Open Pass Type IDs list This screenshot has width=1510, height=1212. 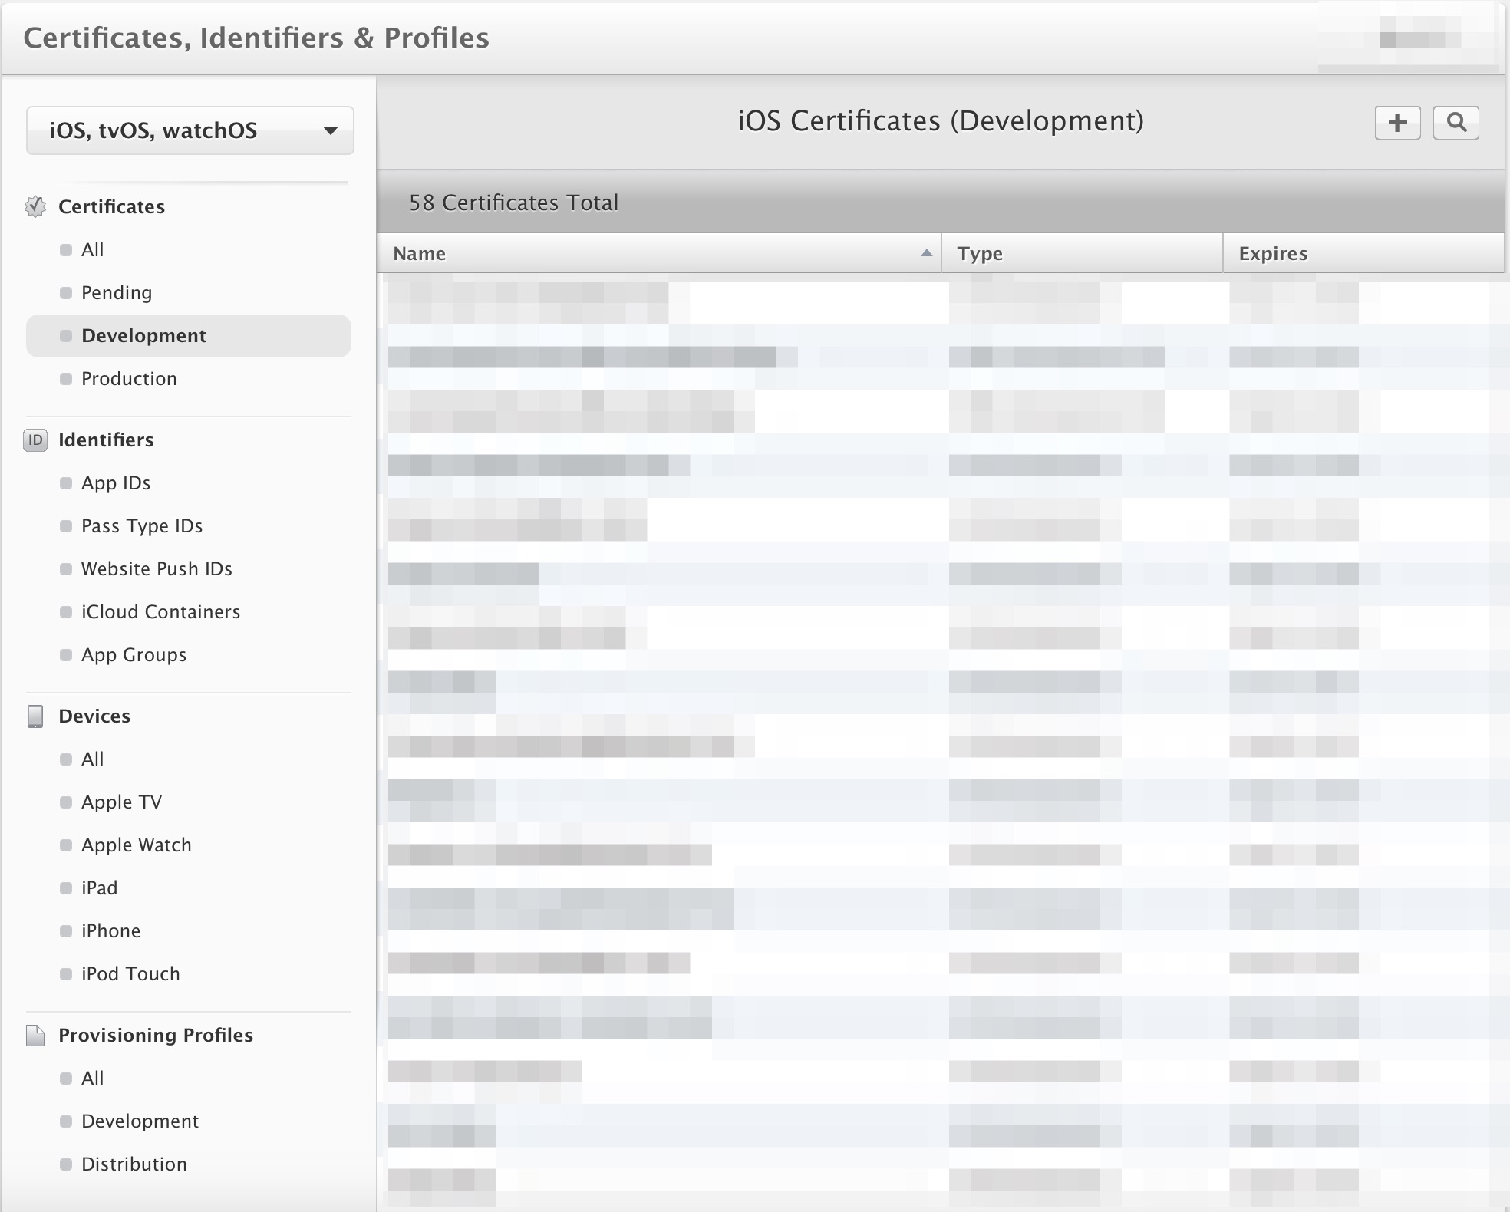142,525
